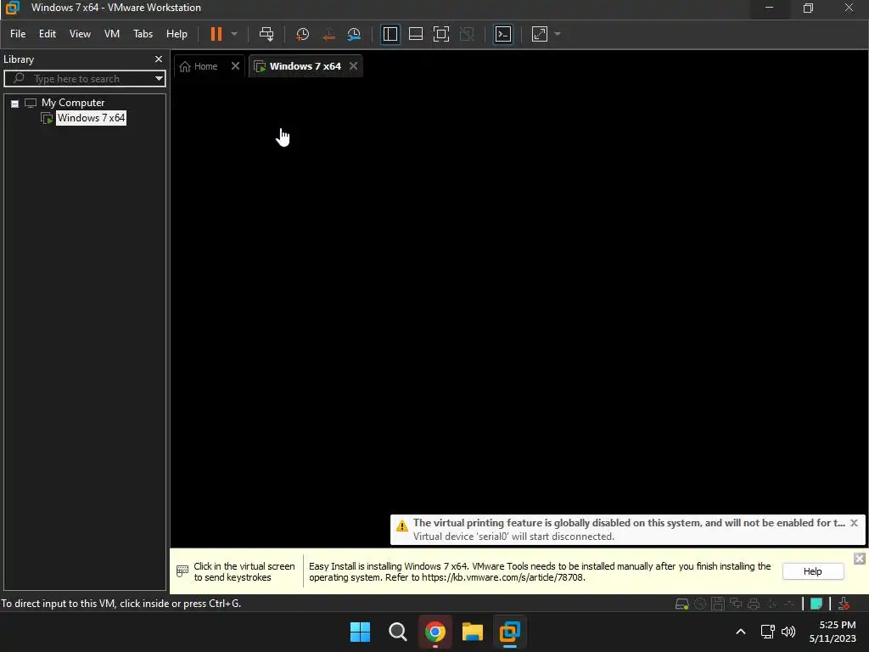Viewport: 869px width, 652px height.
Task: Open the volume control tray icon
Action: (788, 632)
